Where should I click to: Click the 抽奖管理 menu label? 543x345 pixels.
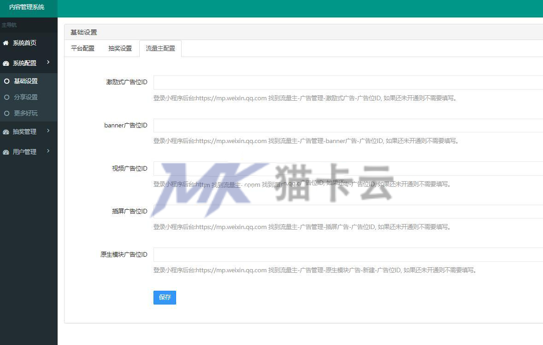pyautogui.click(x=24, y=132)
